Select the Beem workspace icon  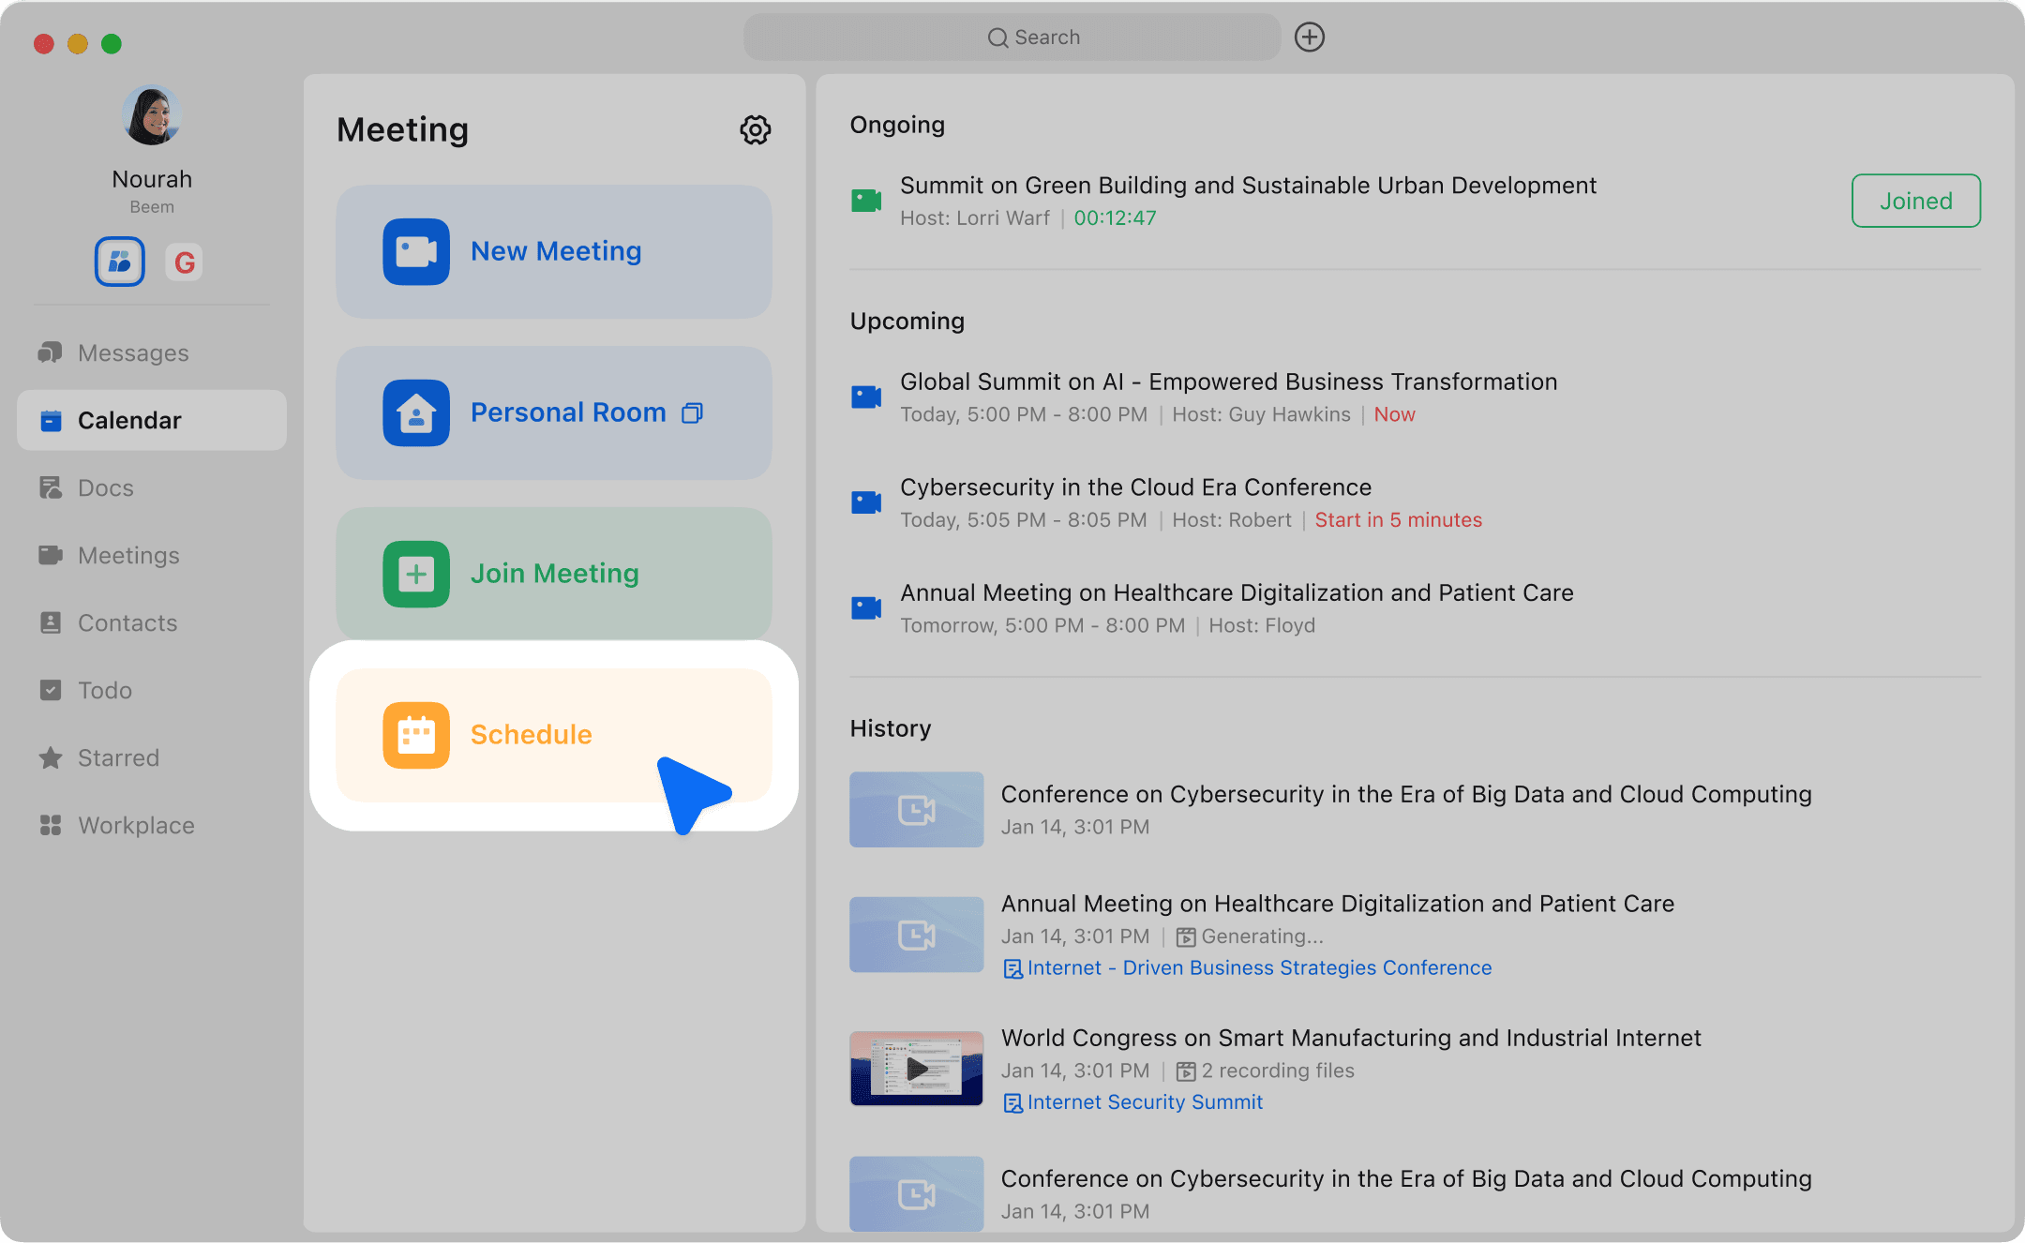click(x=120, y=262)
